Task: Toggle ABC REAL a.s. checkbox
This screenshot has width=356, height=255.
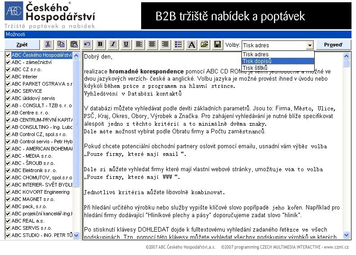Action: [x=8, y=221]
